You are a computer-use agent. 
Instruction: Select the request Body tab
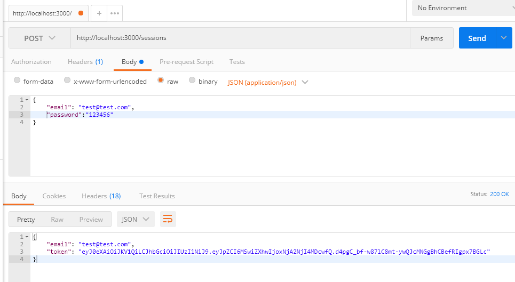[x=132, y=62]
